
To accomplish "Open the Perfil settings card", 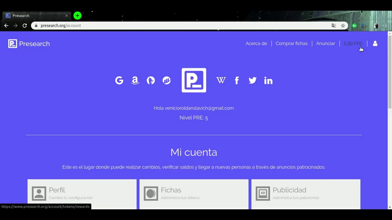I will point(82,194).
